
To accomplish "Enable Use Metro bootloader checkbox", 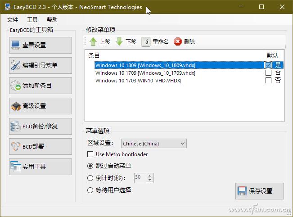I will click(90, 154).
